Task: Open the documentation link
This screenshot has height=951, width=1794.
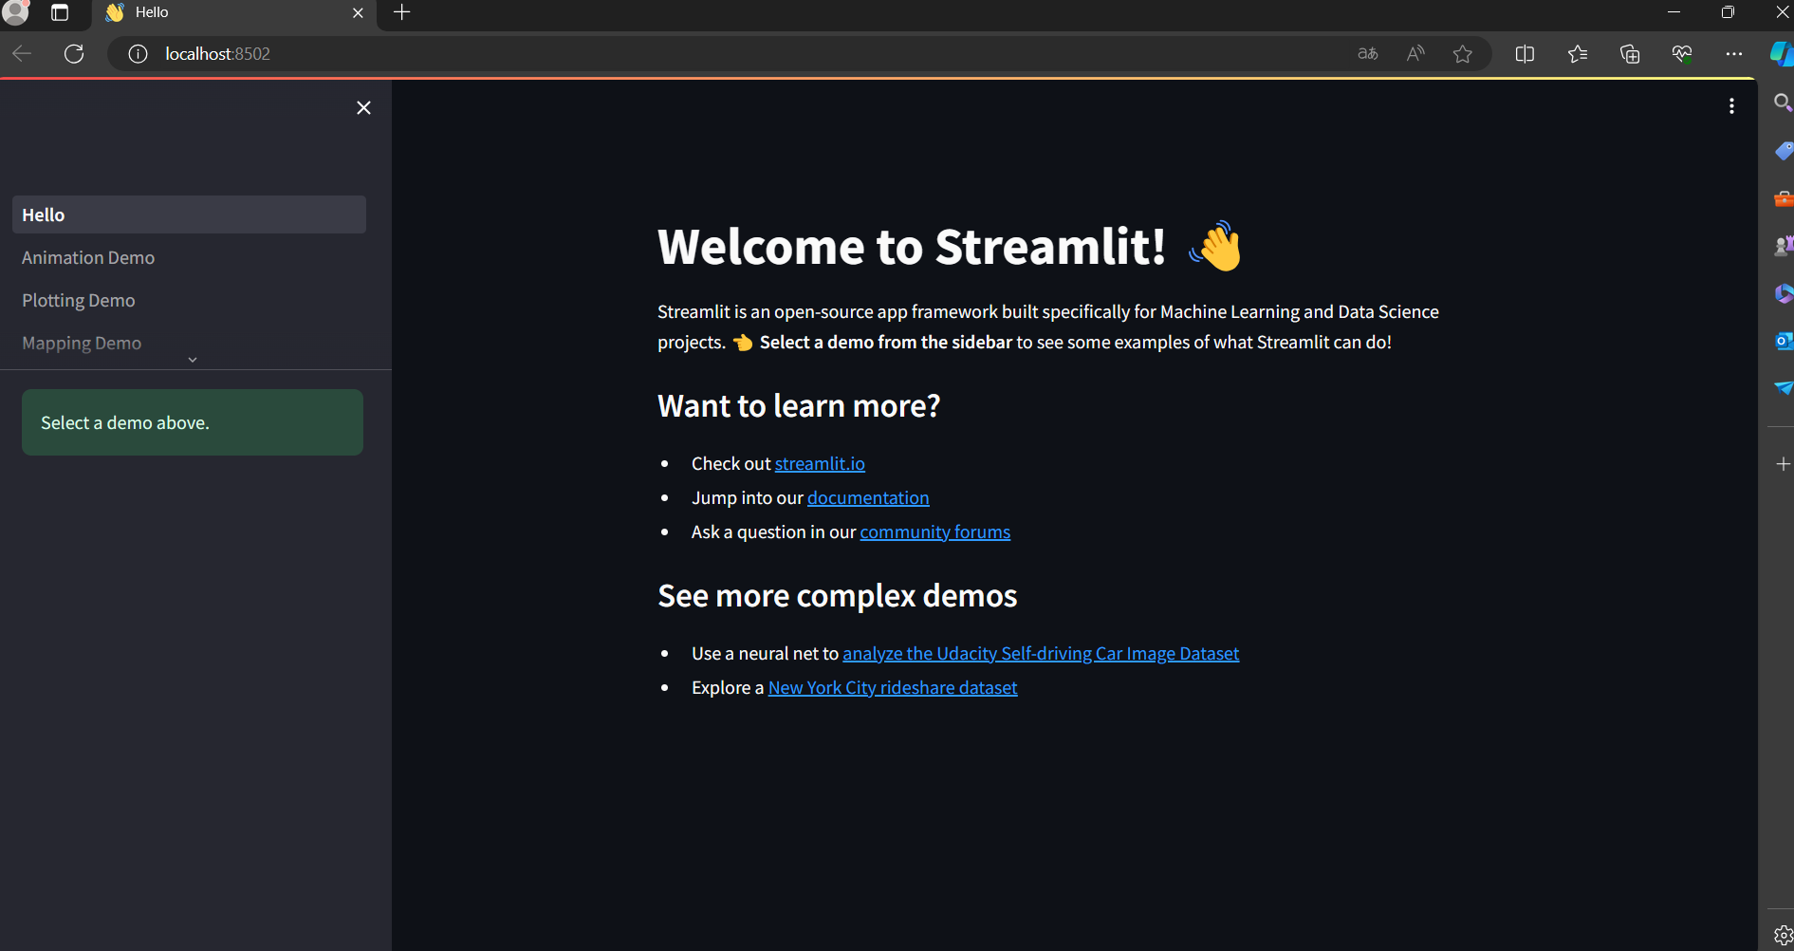Action: point(868,497)
